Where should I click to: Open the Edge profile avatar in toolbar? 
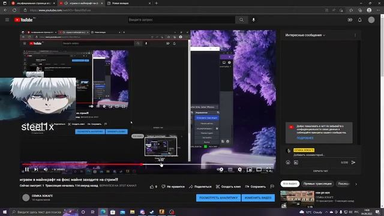[369, 10]
